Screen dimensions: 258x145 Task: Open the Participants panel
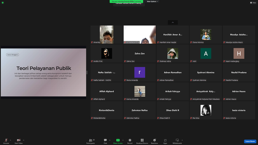pyautogui.click(x=91, y=141)
